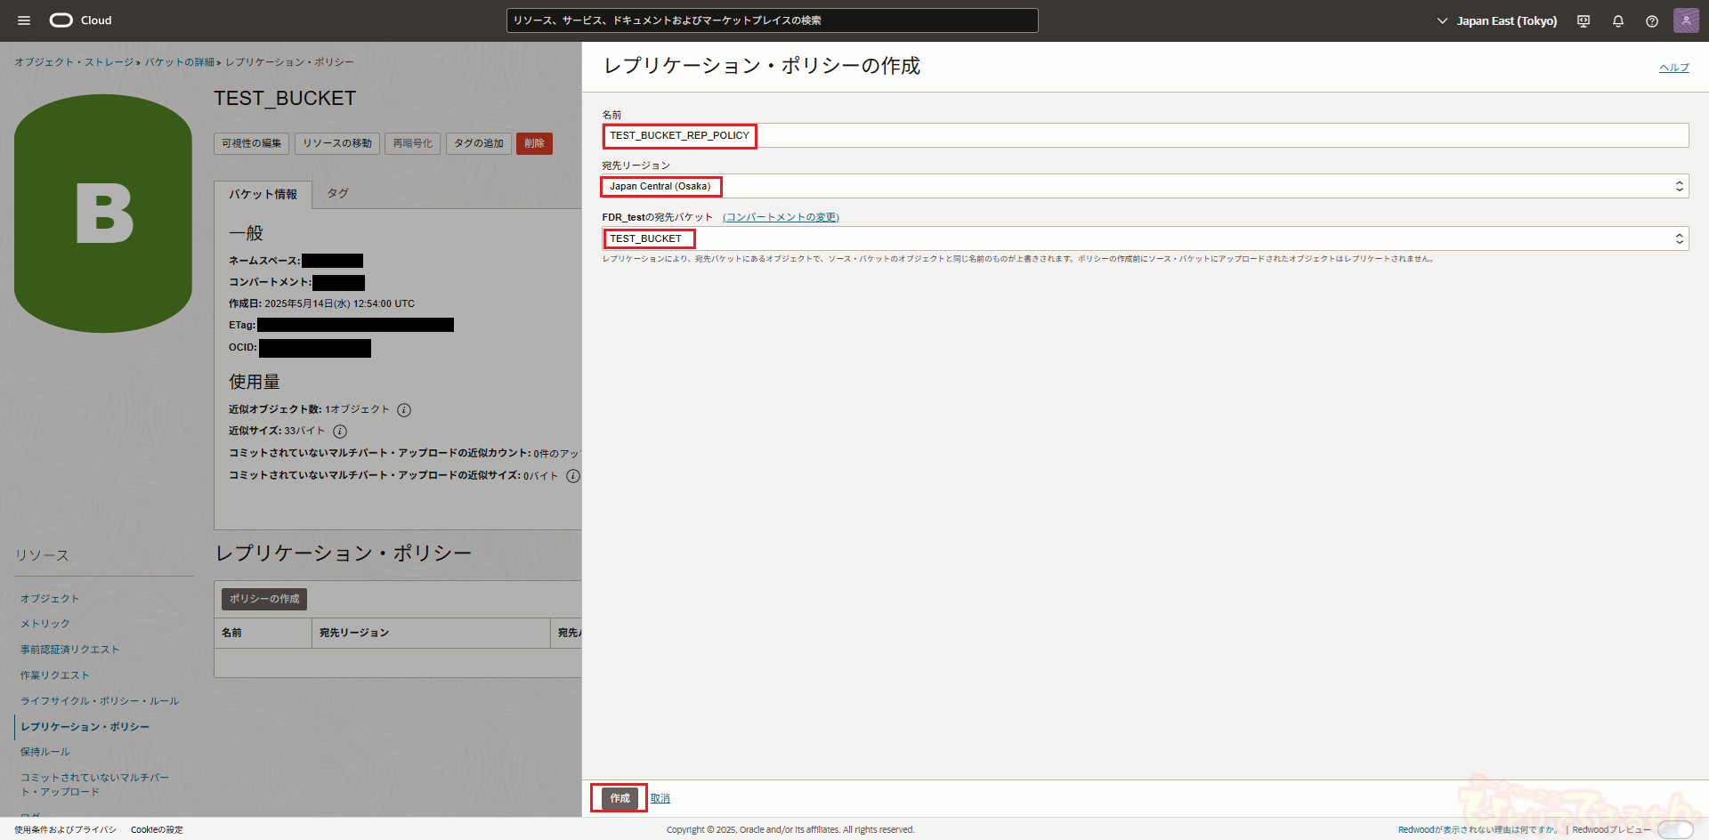The height and width of the screenshot is (840, 1709).
Task: Click the 作成 button
Action: [620, 798]
